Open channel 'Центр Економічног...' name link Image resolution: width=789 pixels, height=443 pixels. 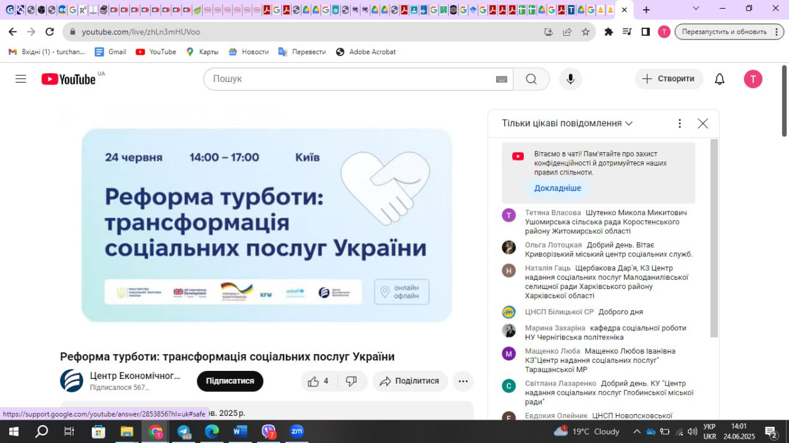[x=135, y=375]
